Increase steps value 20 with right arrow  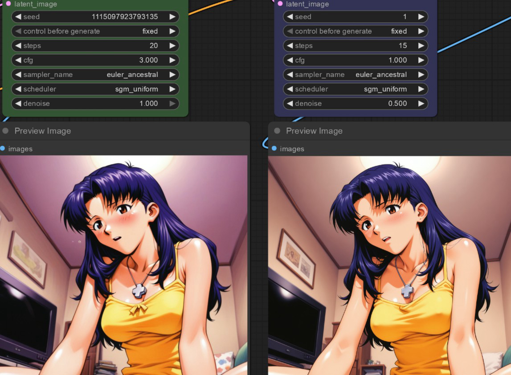tap(172, 45)
